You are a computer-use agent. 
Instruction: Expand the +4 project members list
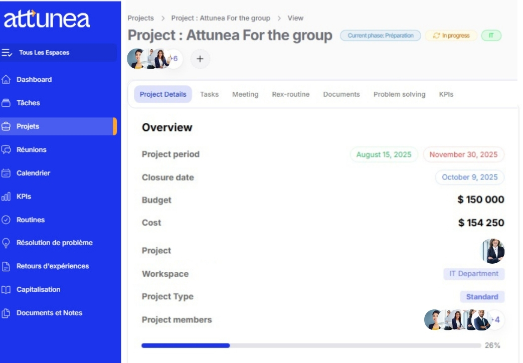tap(495, 320)
